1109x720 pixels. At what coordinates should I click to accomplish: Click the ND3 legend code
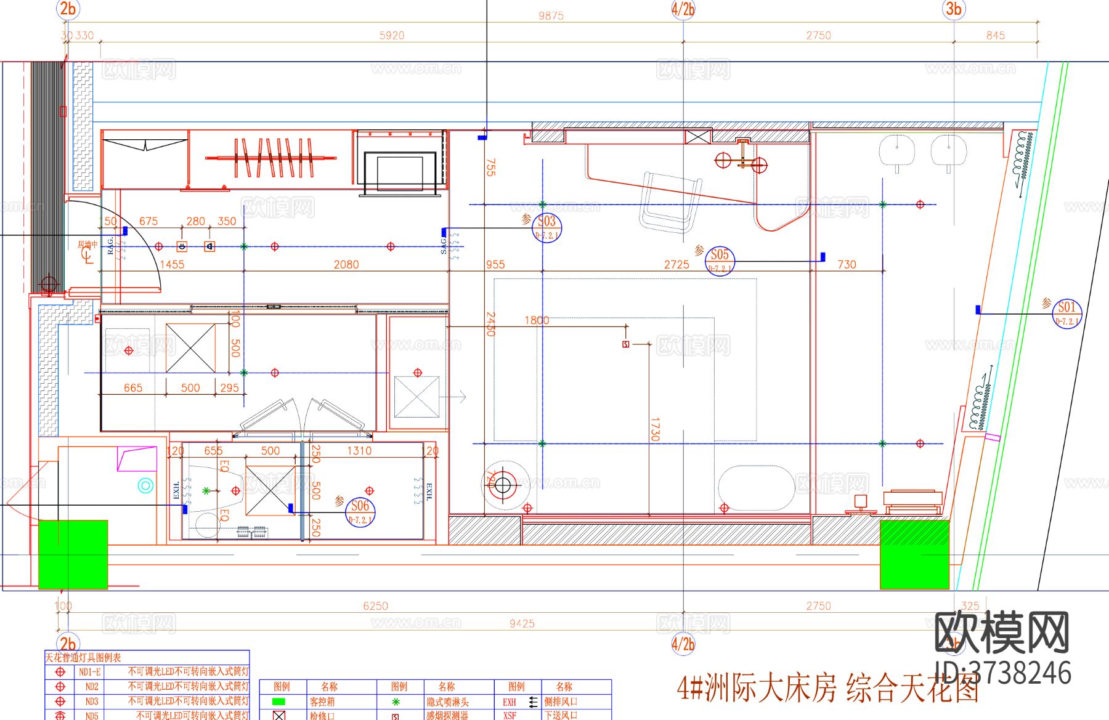point(92,702)
